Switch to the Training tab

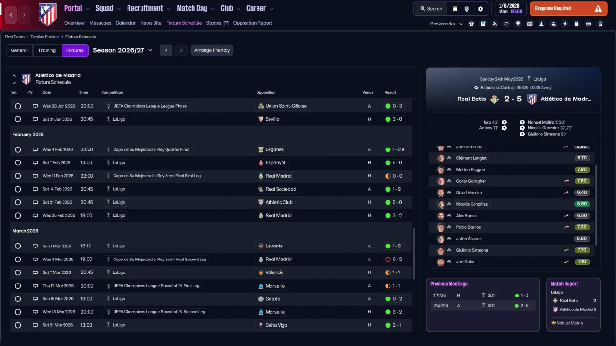[x=47, y=50]
